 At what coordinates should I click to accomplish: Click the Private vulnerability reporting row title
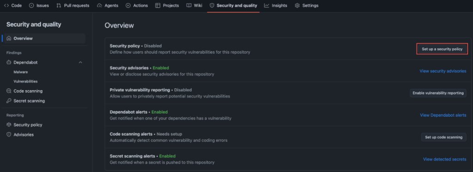(x=140, y=90)
